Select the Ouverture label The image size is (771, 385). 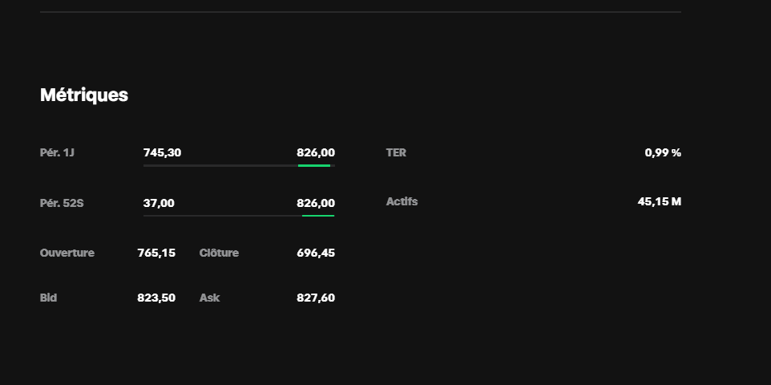[x=67, y=253]
